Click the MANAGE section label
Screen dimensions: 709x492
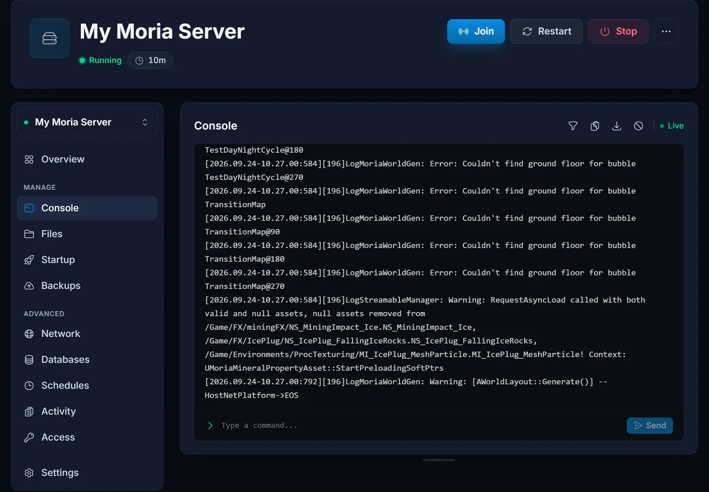coord(40,187)
